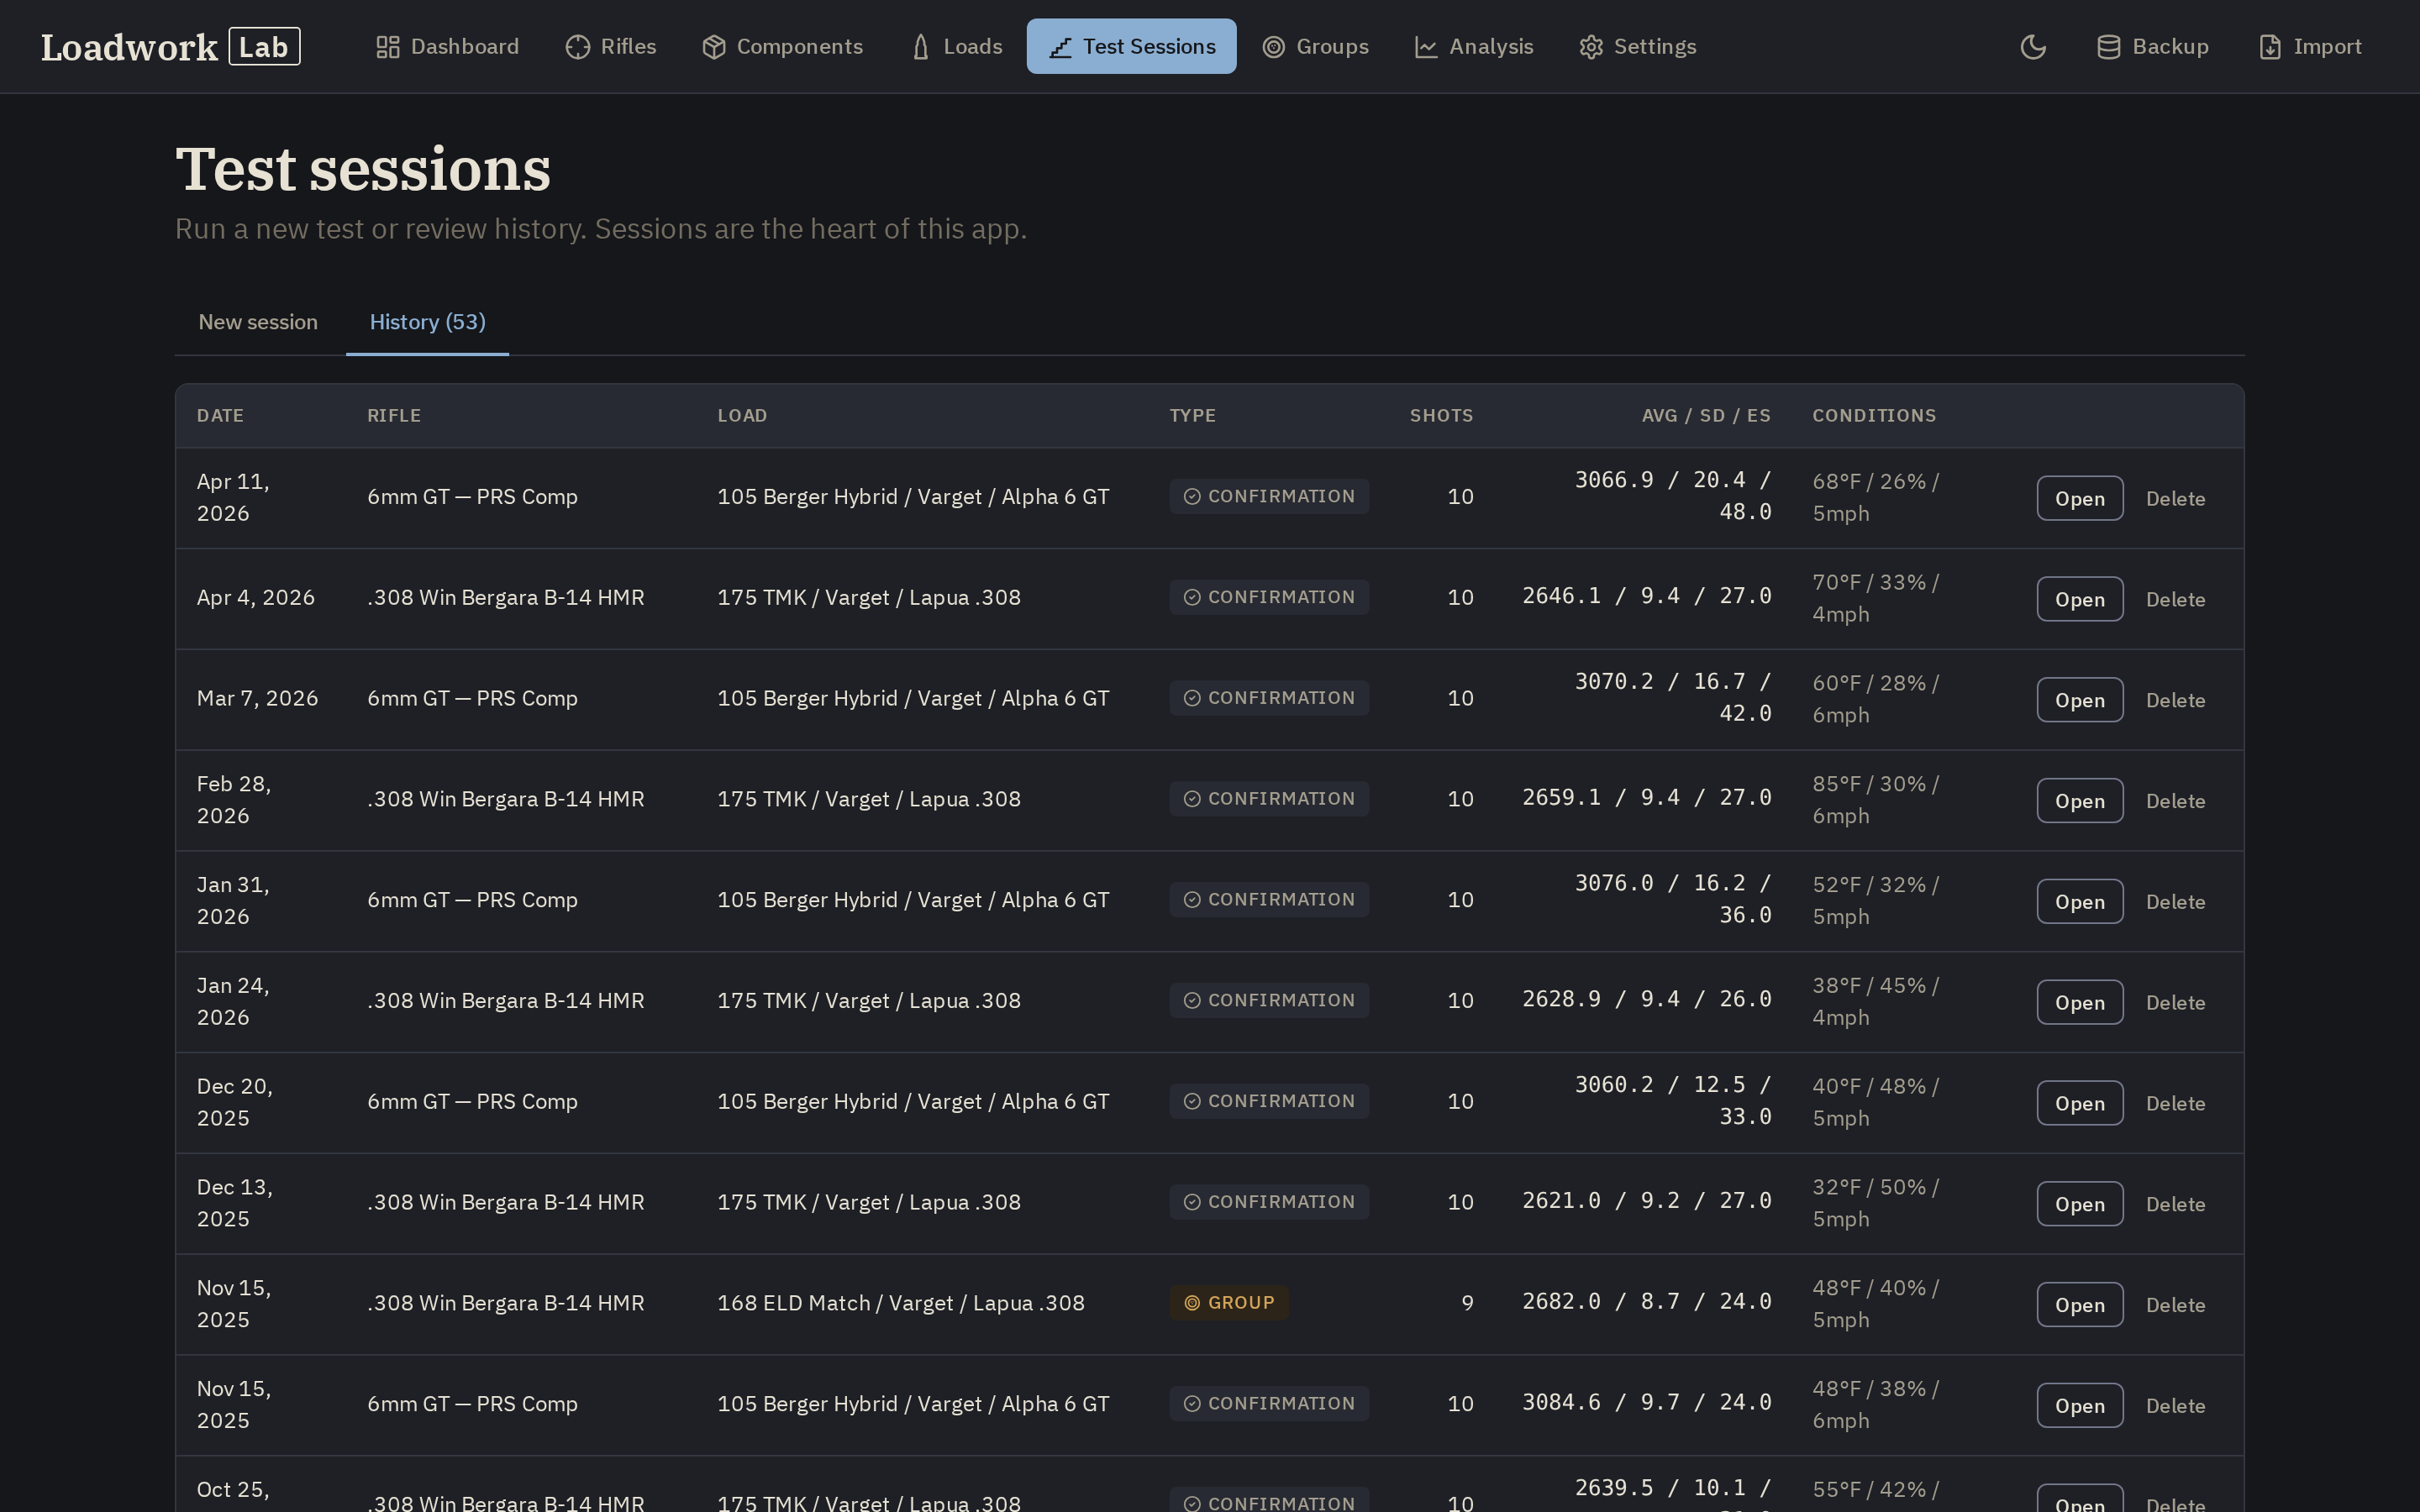Open the 3084.6 average velocity session
This screenshot has width=2420, height=1512.
pyautogui.click(x=2079, y=1406)
